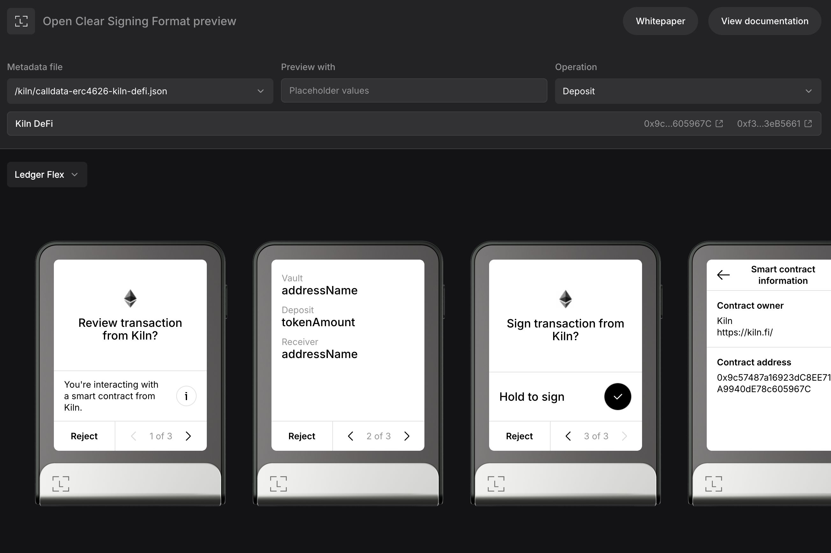Screen dimensions: 831x553
Task: Click the fullscreen icon on second device
Action: (279, 483)
